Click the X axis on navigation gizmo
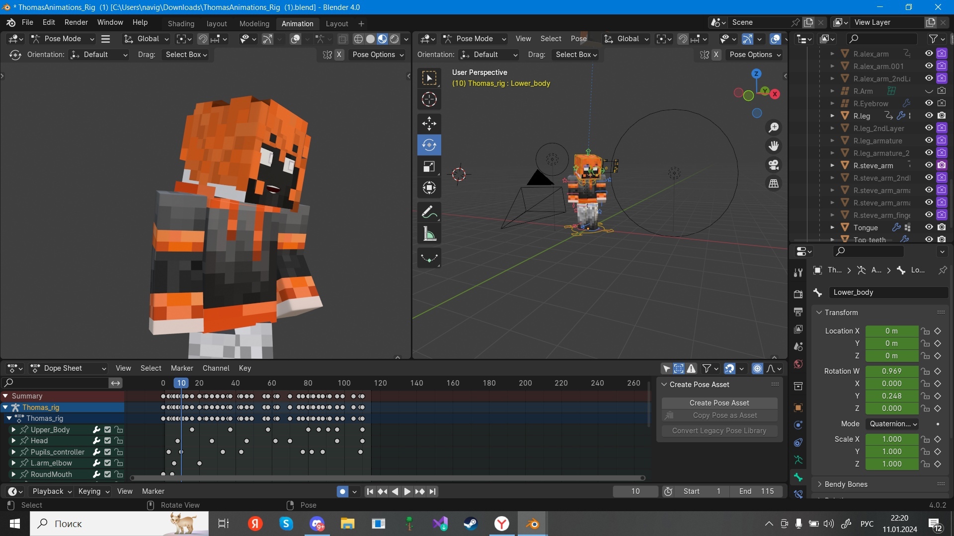The width and height of the screenshot is (954, 536). pyautogui.click(x=775, y=94)
